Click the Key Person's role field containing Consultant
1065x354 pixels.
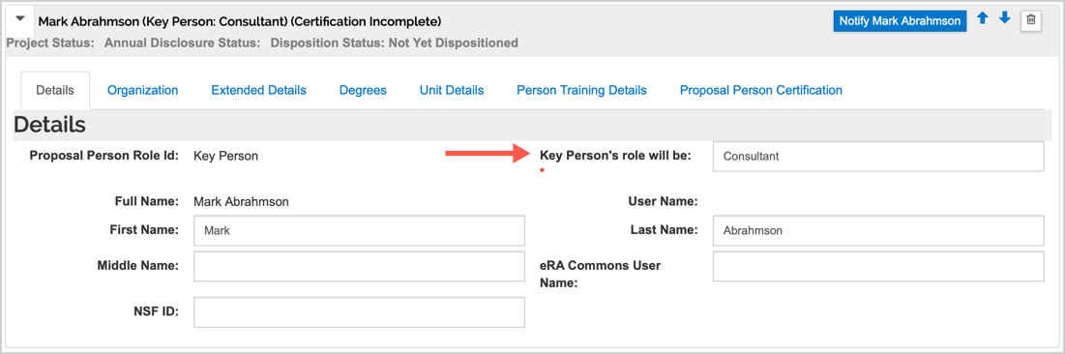click(x=878, y=157)
